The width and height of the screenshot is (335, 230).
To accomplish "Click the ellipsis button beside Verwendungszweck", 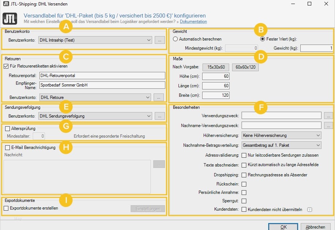I will (x=328, y=116).
